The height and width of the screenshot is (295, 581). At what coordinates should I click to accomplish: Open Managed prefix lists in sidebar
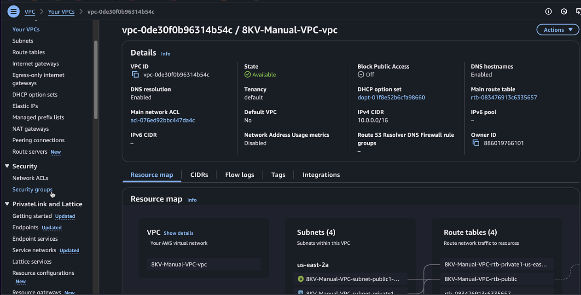pyautogui.click(x=38, y=117)
